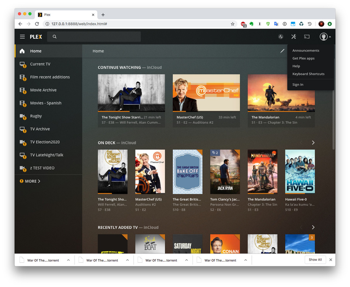
Task: Open Plex Settings wrench icon
Action: 293,37
